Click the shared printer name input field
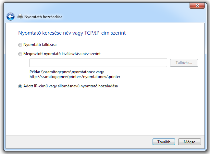 click(x=98, y=63)
